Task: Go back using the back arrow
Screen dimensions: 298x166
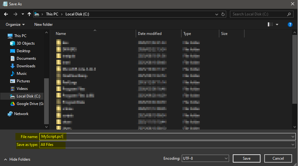Action: (x=6, y=14)
